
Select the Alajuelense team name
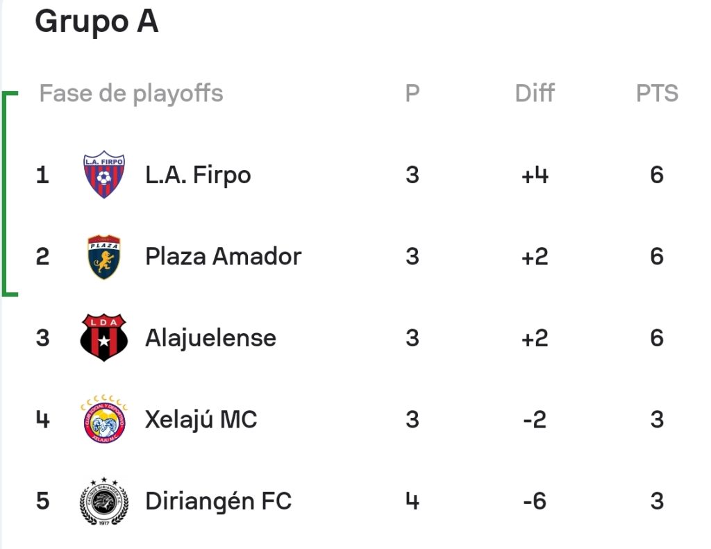coord(210,338)
